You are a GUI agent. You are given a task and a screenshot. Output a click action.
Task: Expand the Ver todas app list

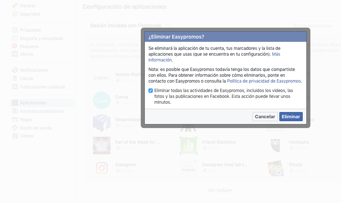pyautogui.click(x=220, y=190)
